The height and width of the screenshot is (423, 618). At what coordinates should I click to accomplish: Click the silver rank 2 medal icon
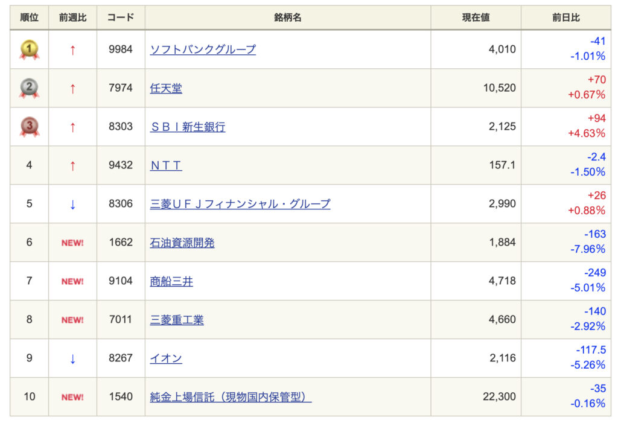pyautogui.click(x=29, y=88)
